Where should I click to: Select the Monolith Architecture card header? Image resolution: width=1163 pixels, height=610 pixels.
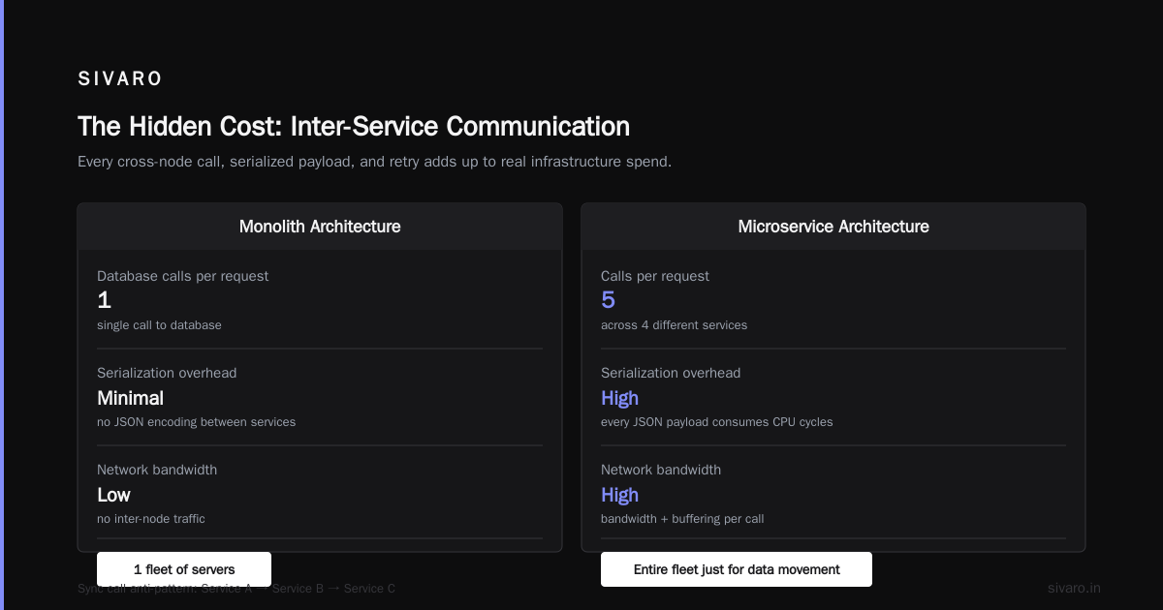(x=320, y=227)
